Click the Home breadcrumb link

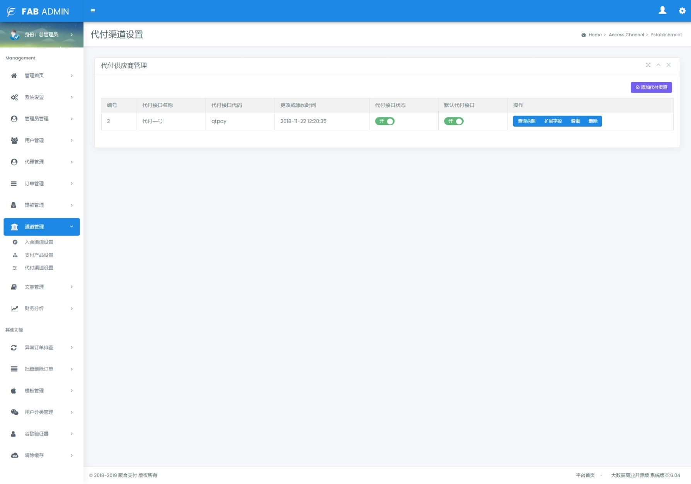595,35
